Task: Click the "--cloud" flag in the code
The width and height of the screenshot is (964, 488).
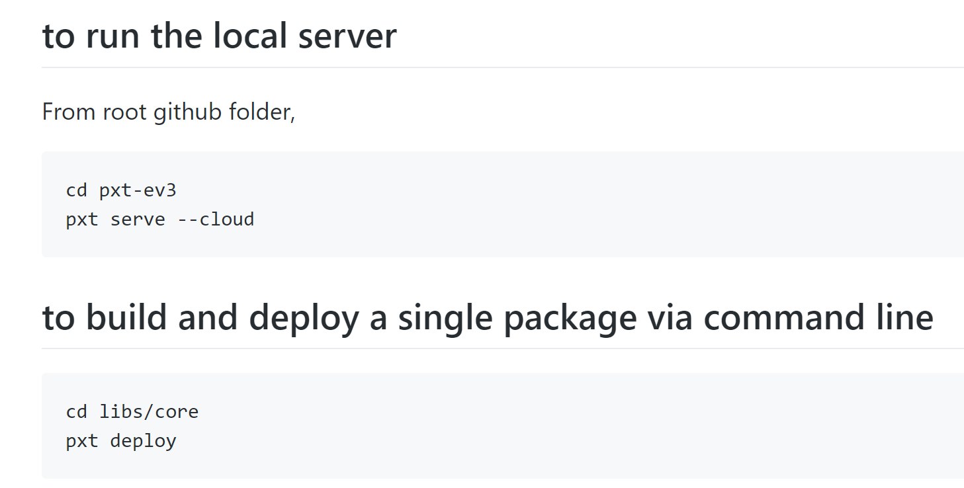Action: [x=216, y=219]
